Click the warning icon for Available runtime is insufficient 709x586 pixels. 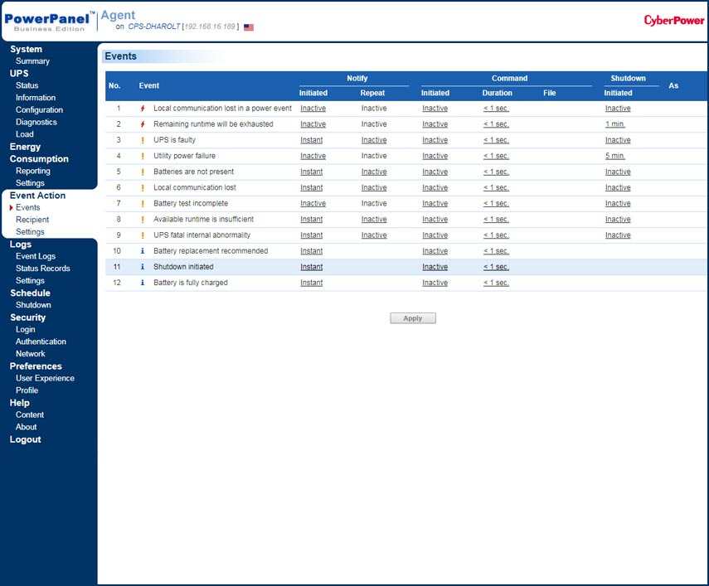tap(143, 219)
